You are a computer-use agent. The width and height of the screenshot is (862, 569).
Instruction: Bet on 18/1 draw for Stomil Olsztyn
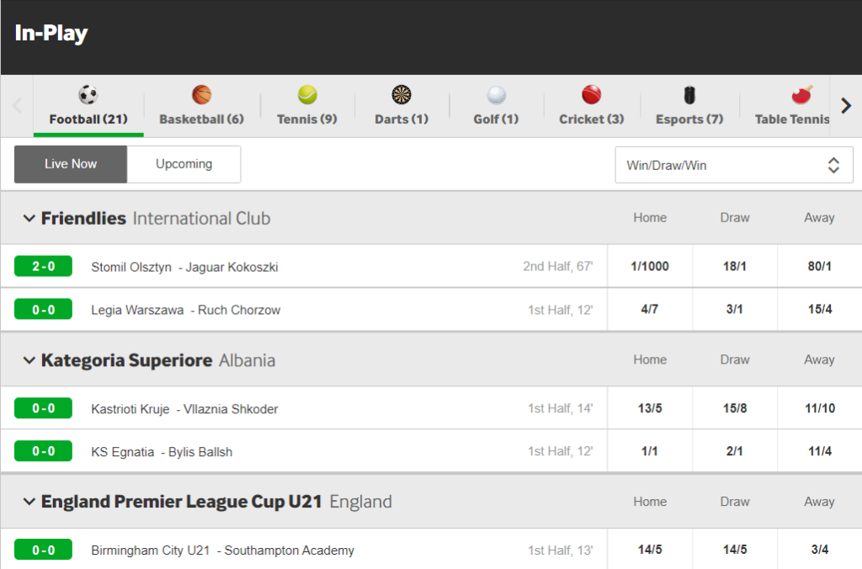[734, 266]
